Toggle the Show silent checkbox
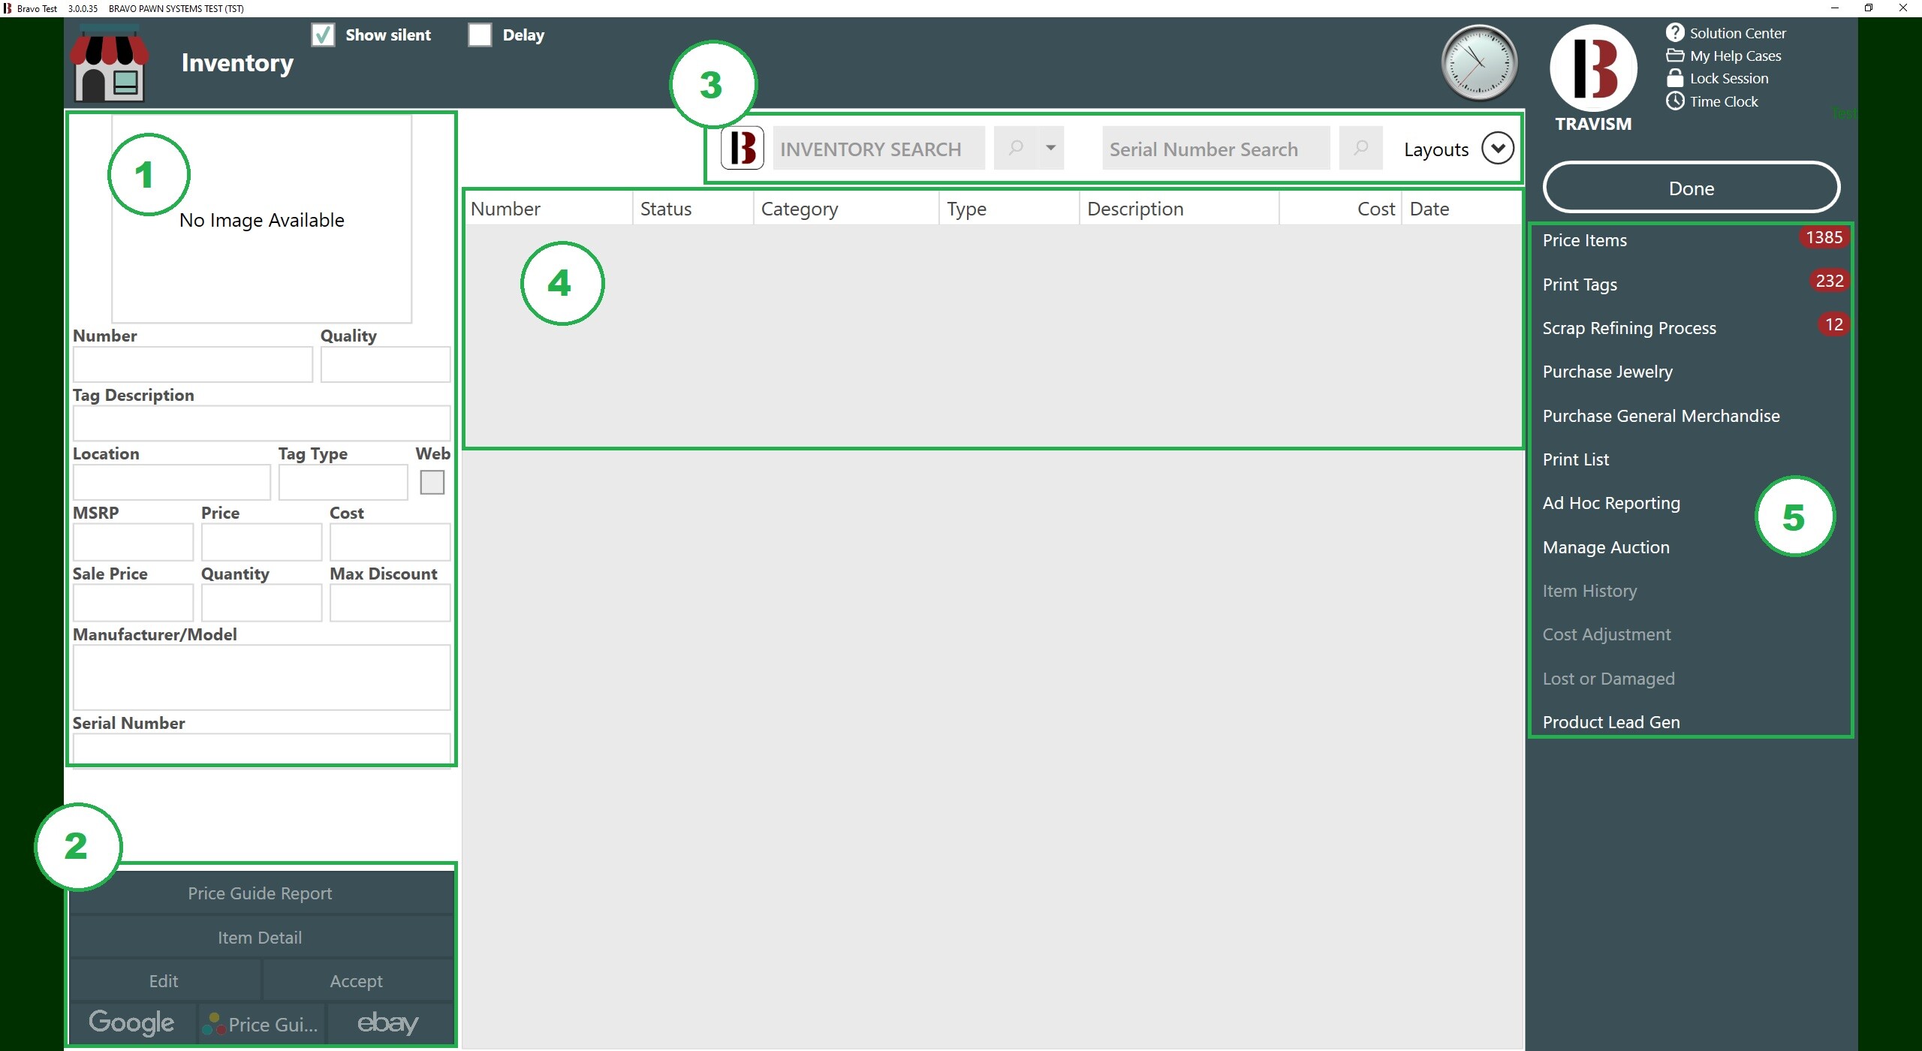 (323, 35)
